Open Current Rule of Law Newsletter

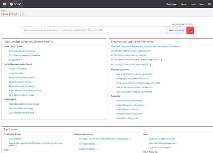130,101
